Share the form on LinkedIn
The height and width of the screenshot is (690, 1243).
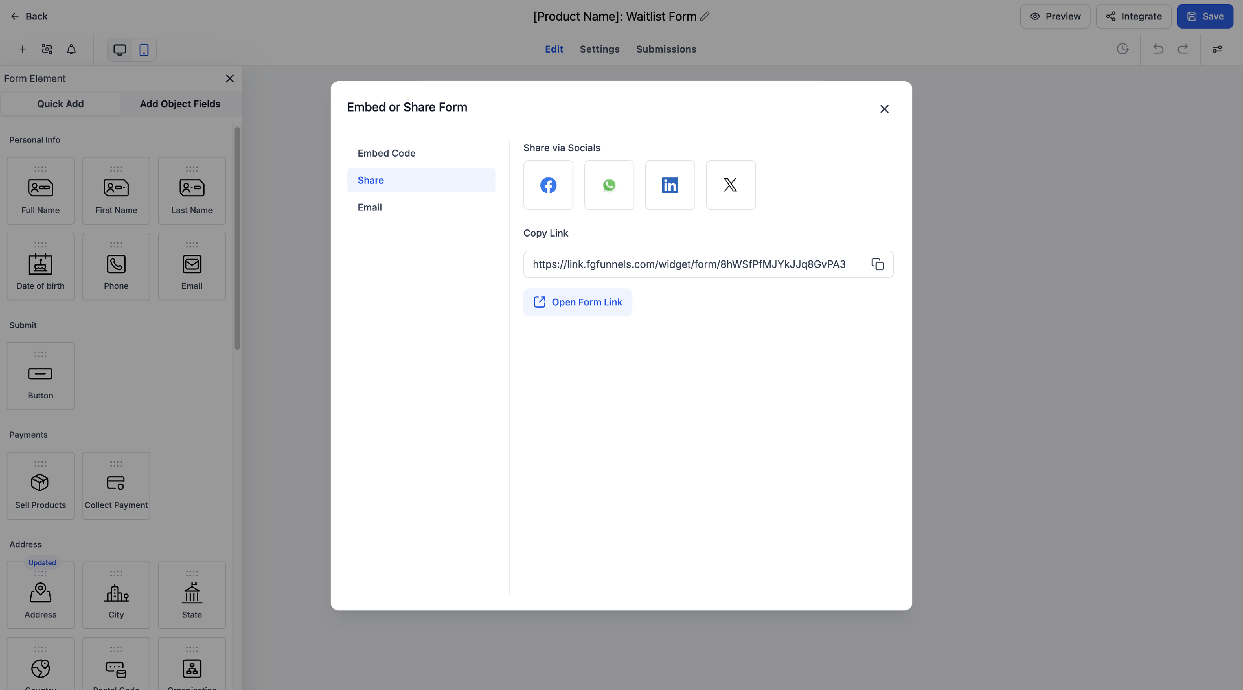point(670,185)
